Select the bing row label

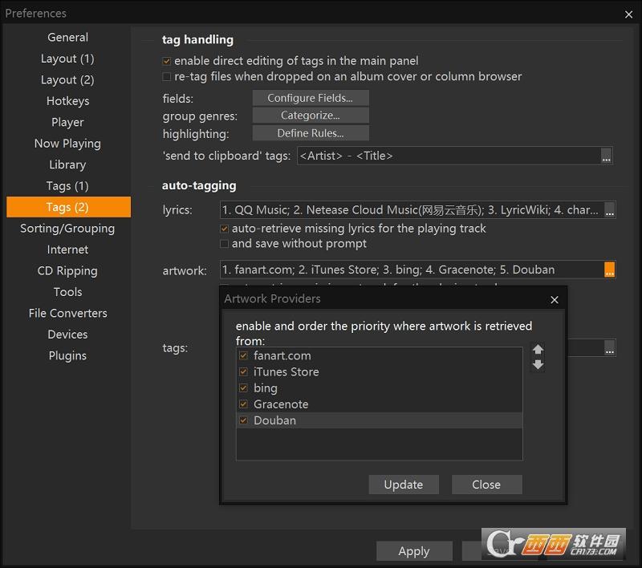tap(266, 388)
